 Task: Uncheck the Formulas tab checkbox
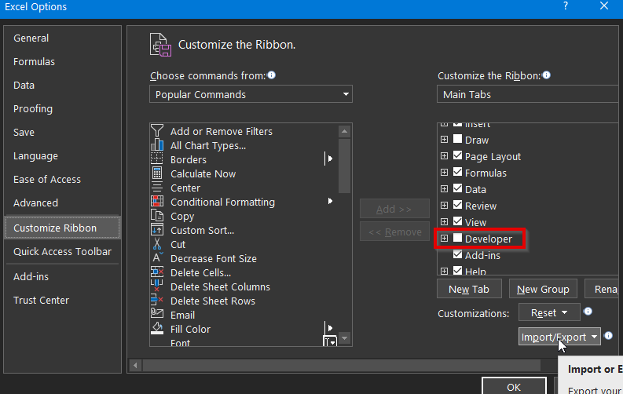(x=458, y=172)
